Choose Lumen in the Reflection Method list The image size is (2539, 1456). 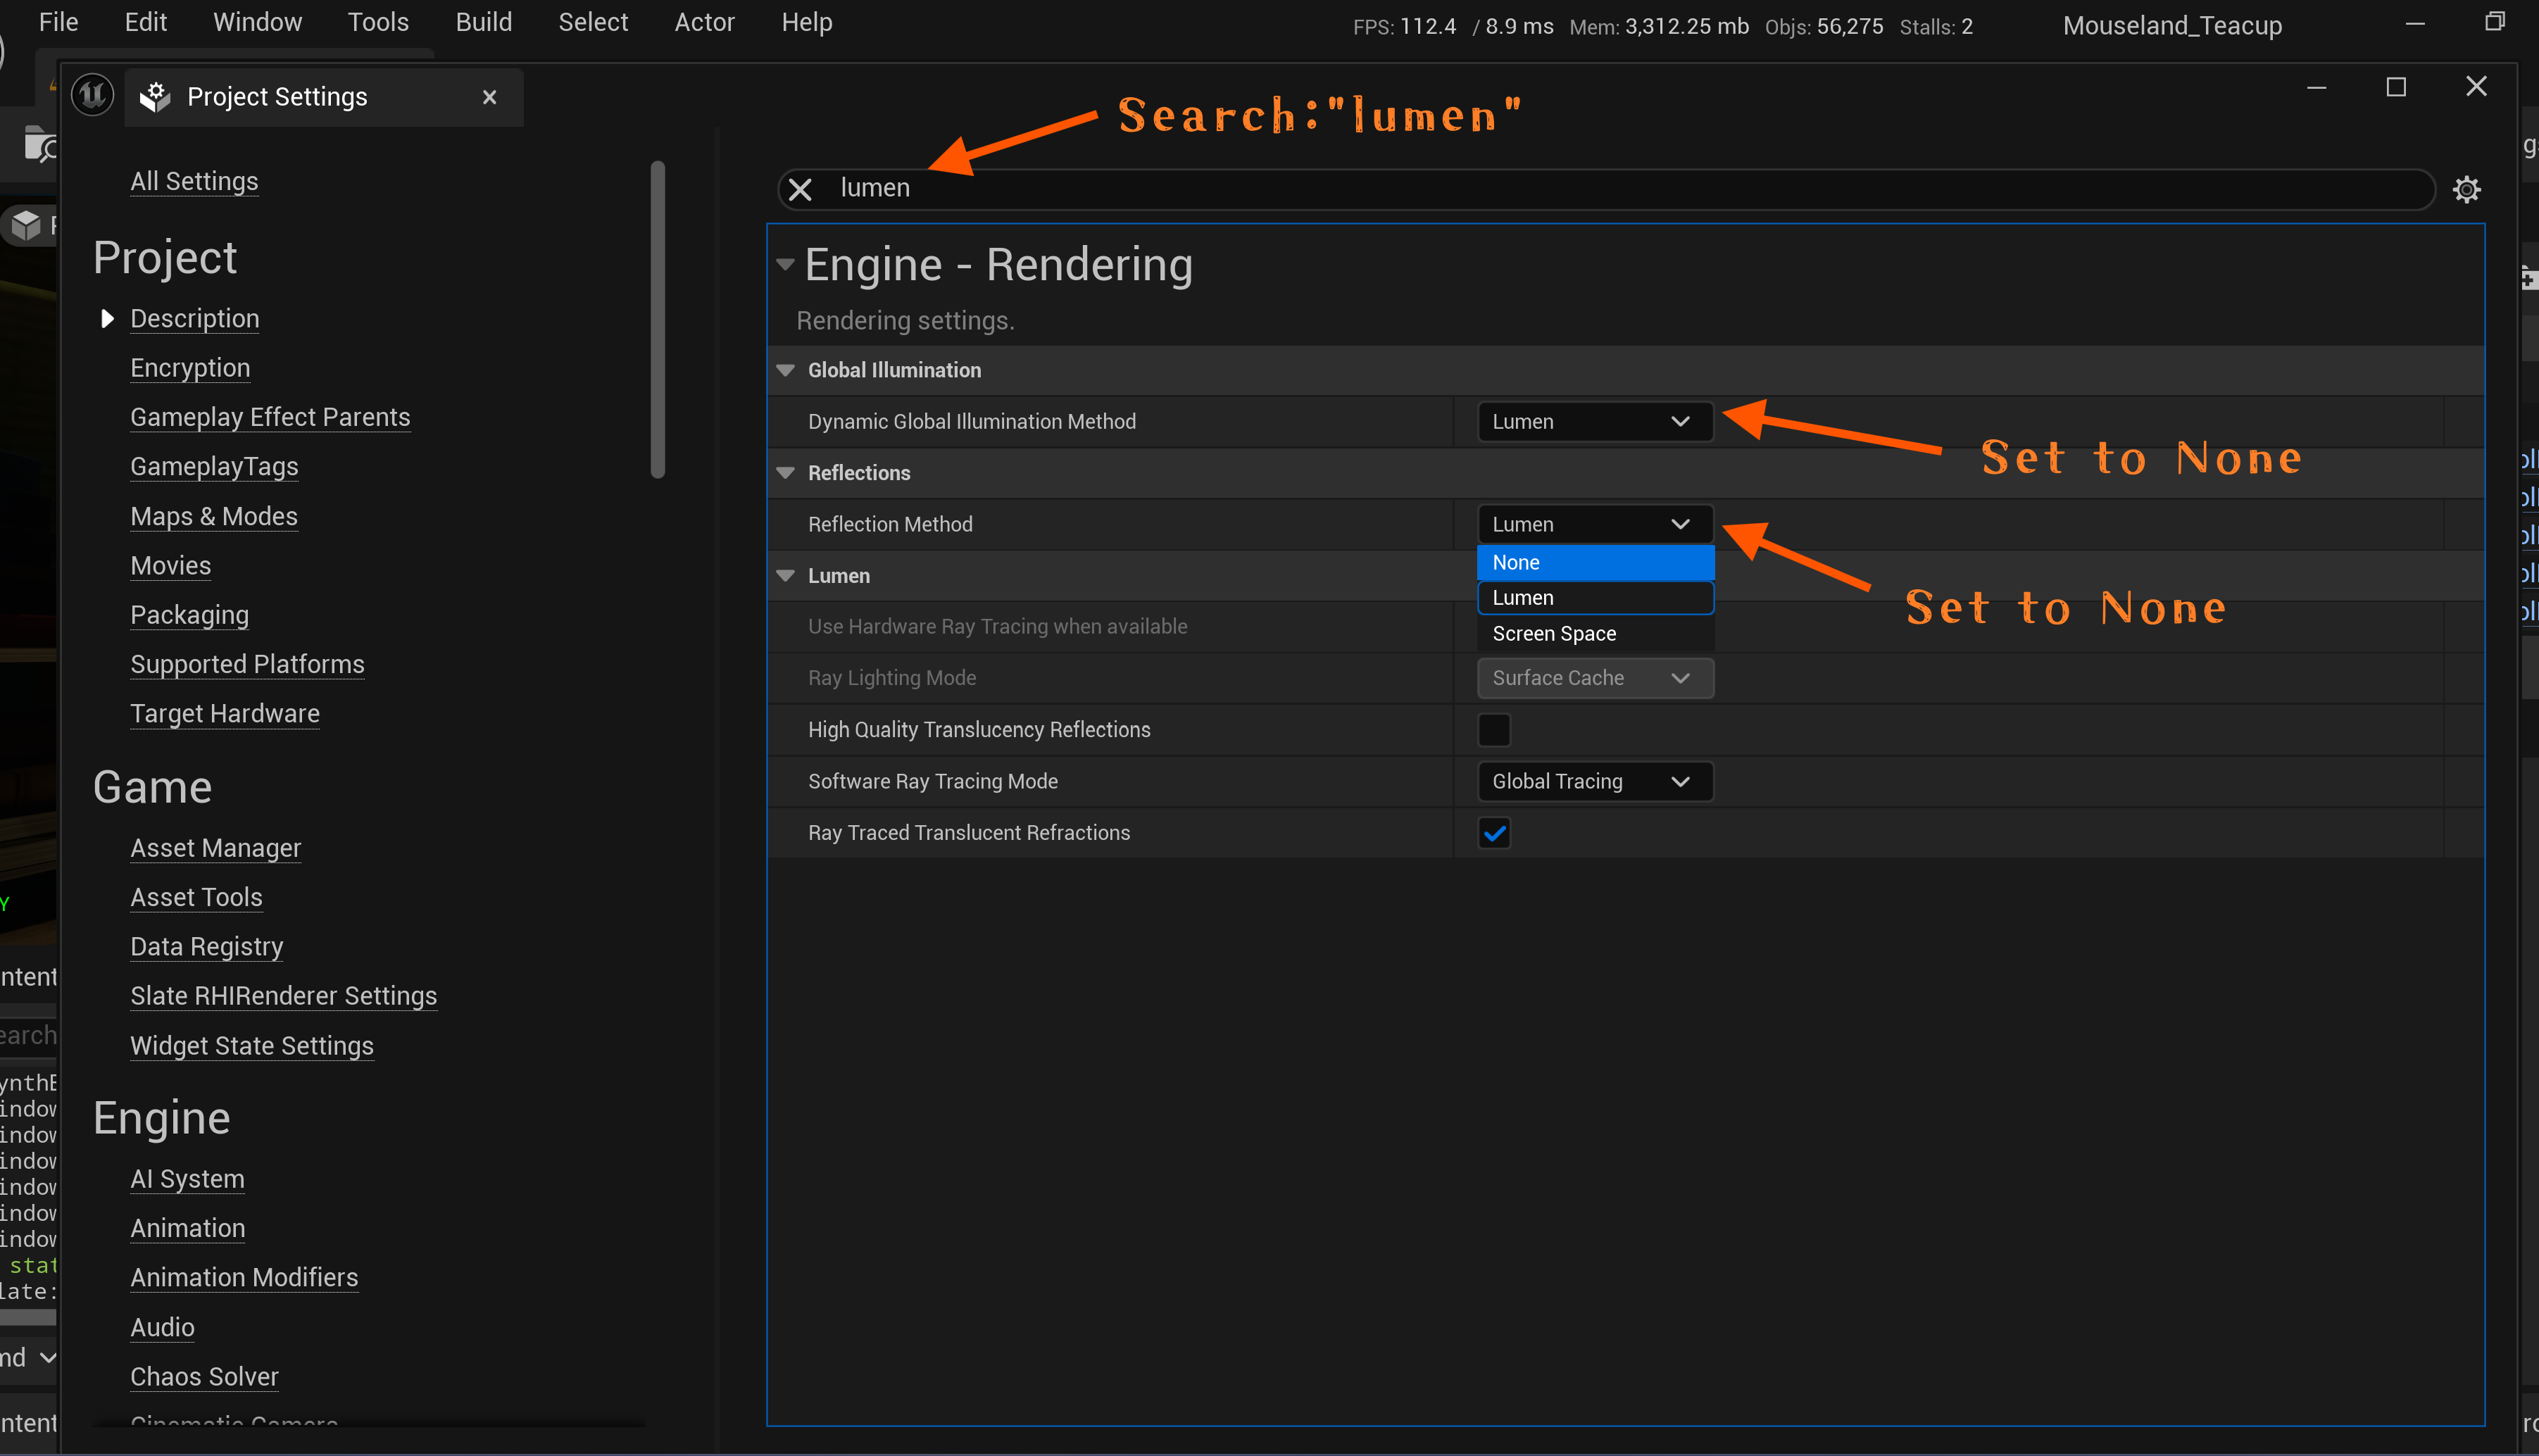[1595, 598]
